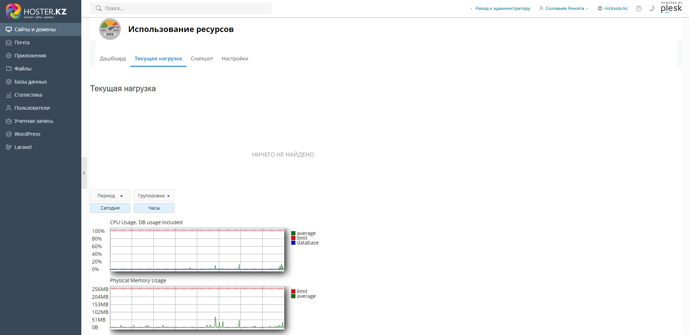Switch to Снапшот tab
This screenshot has height=335, width=689.
click(202, 58)
